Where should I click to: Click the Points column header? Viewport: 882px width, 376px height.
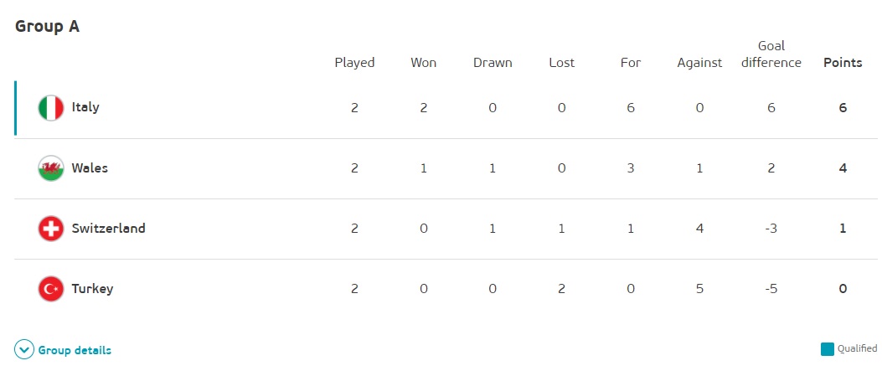tap(843, 62)
